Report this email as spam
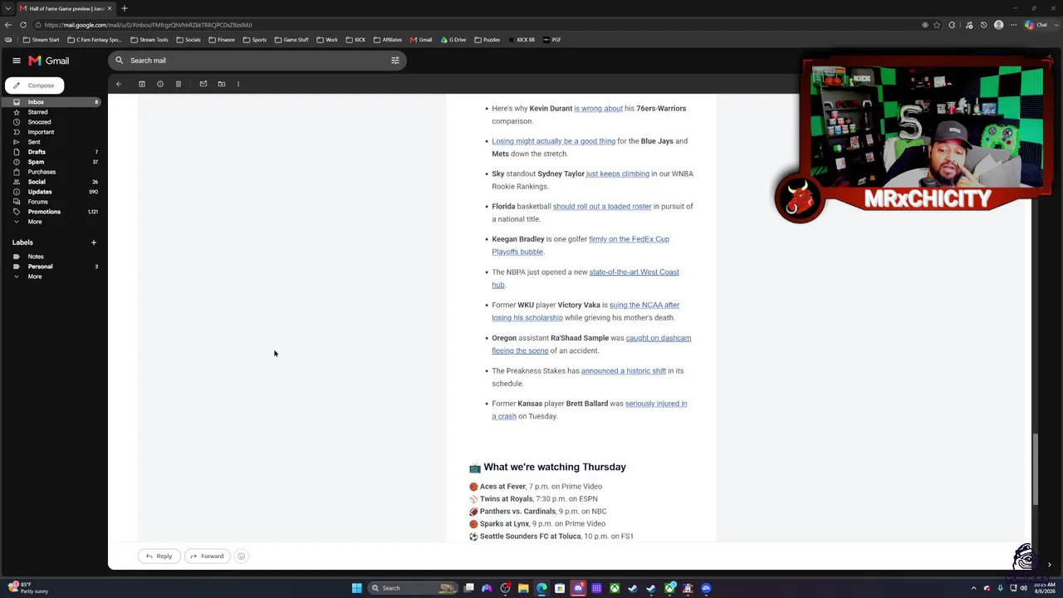This screenshot has height=598, width=1063. coord(160,84)
